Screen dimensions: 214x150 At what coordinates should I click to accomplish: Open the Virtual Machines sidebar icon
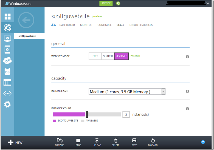click(x=7, y=39)
